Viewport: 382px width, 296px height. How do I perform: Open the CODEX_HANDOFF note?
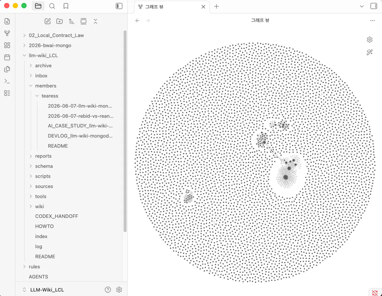click(57, 216)
